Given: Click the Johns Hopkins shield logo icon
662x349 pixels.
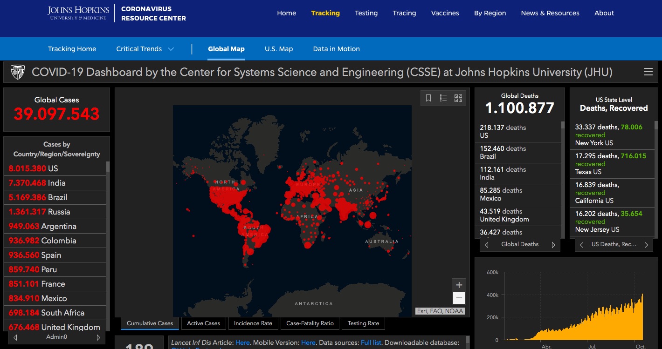Looking at the screenshot, I should [18, 72].
